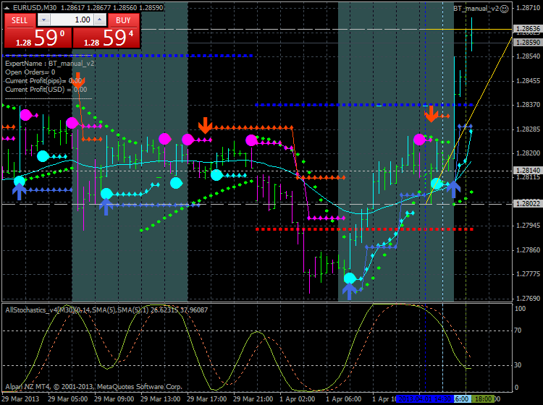Click the olive 18:00 time marker
This screenshot has height=405, width=543.
(483, 398)
